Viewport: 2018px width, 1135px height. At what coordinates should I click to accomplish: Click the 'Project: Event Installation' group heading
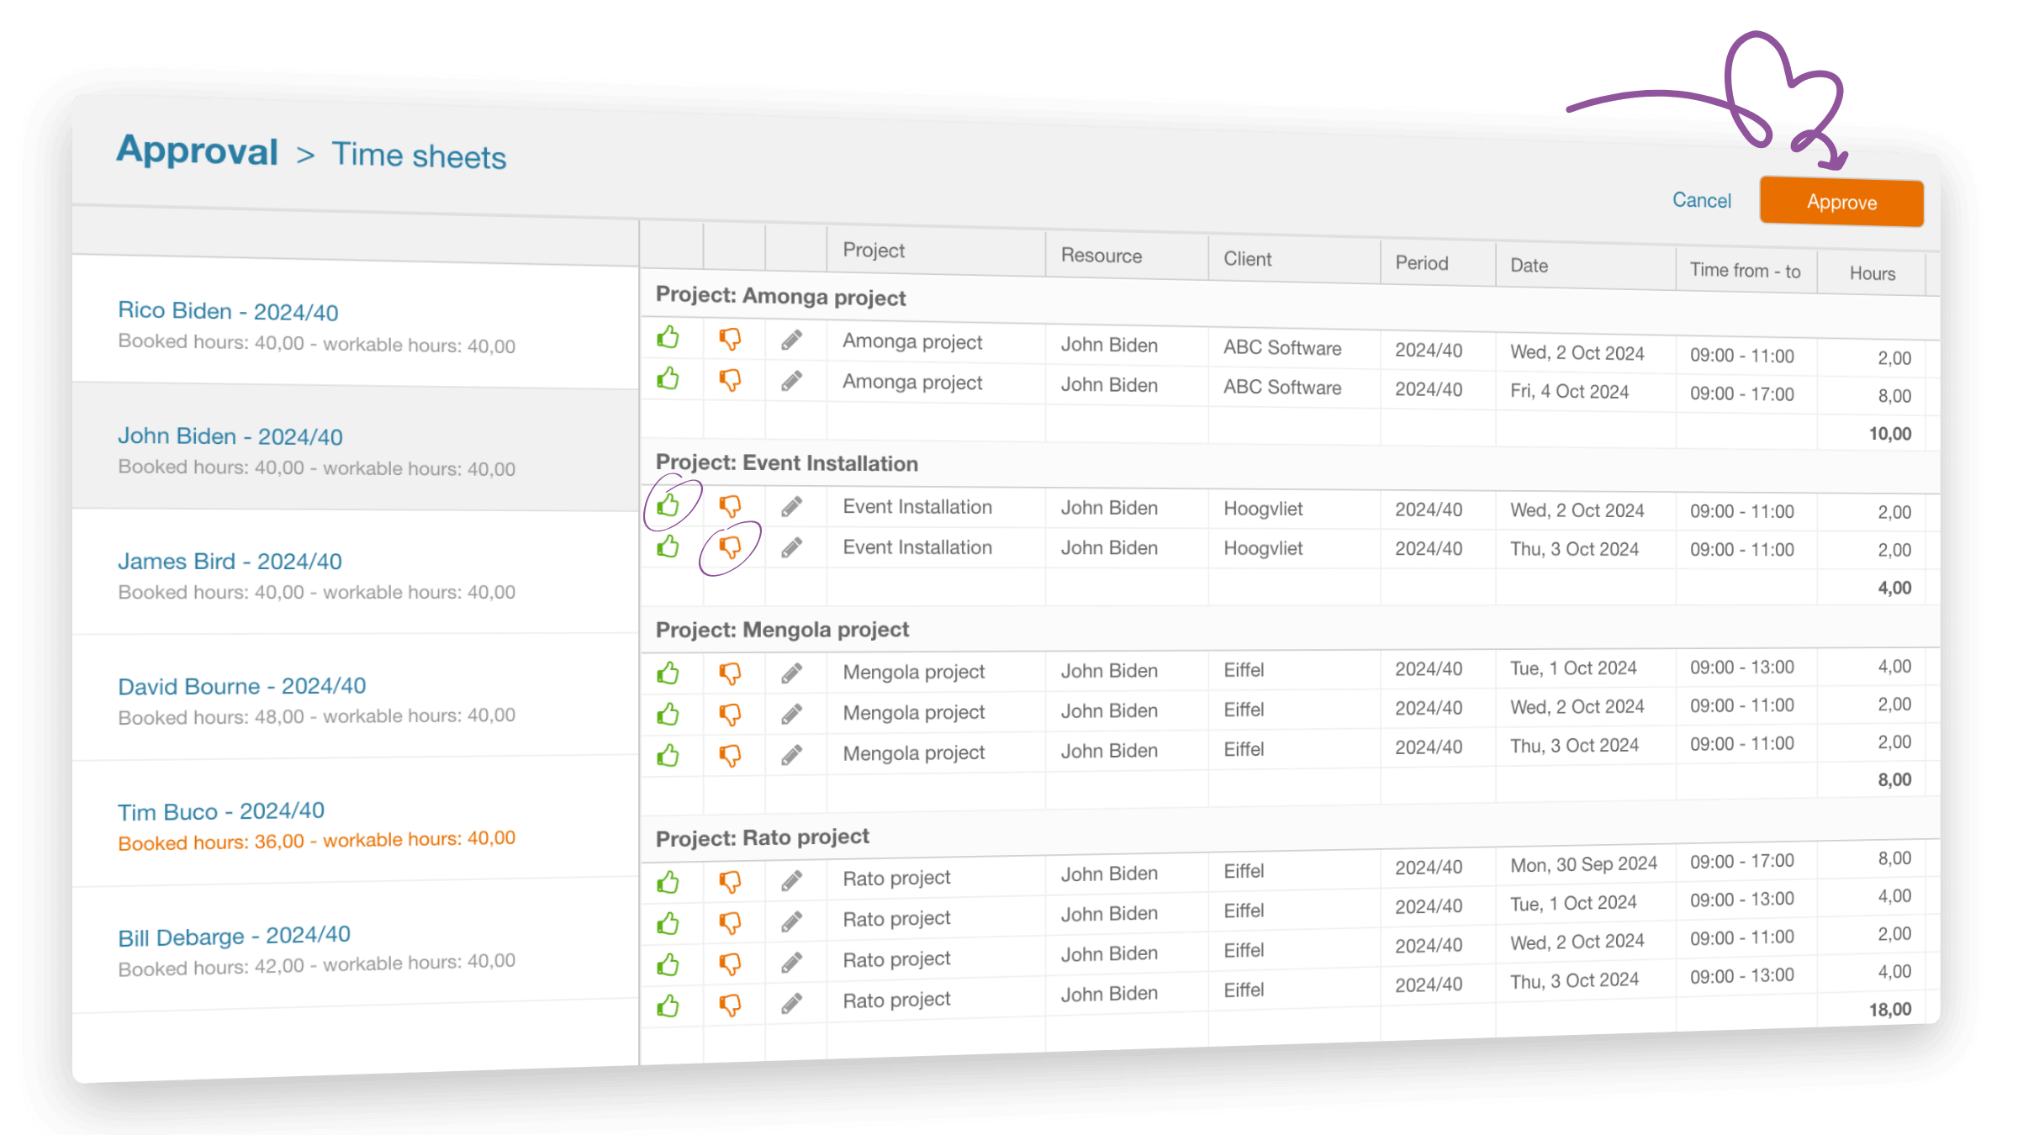click(x=787, y=463)
